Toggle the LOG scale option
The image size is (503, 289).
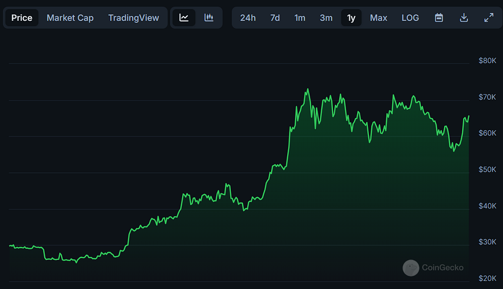coord(410,18)
